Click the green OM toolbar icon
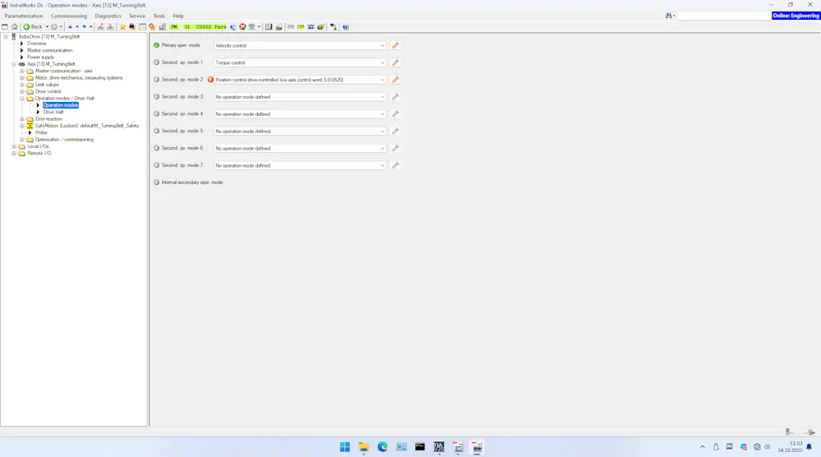Image resolution: width=821 pixels, height=457 pixels. pos(301,27)
